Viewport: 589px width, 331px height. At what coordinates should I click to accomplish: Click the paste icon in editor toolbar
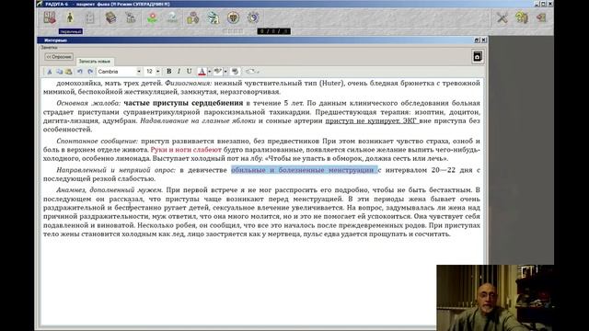pyautogui.click(x=69, y=72)
